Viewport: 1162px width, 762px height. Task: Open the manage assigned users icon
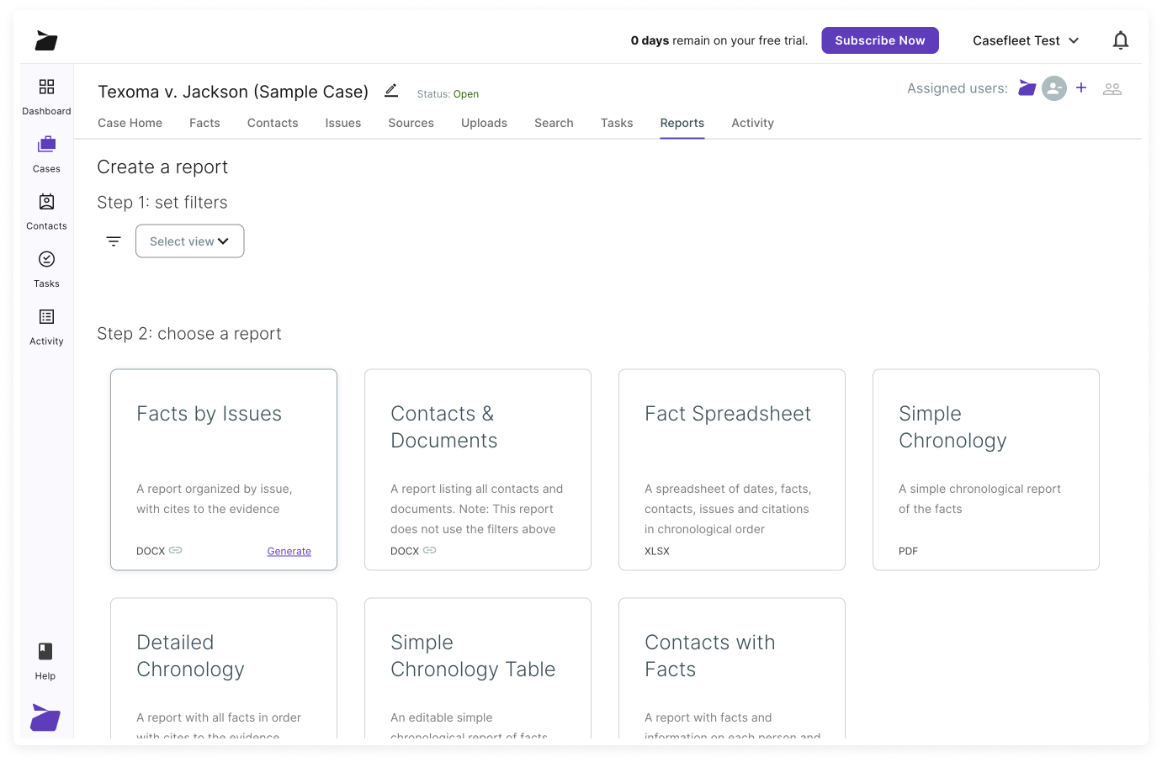[x=1112, y=87]
